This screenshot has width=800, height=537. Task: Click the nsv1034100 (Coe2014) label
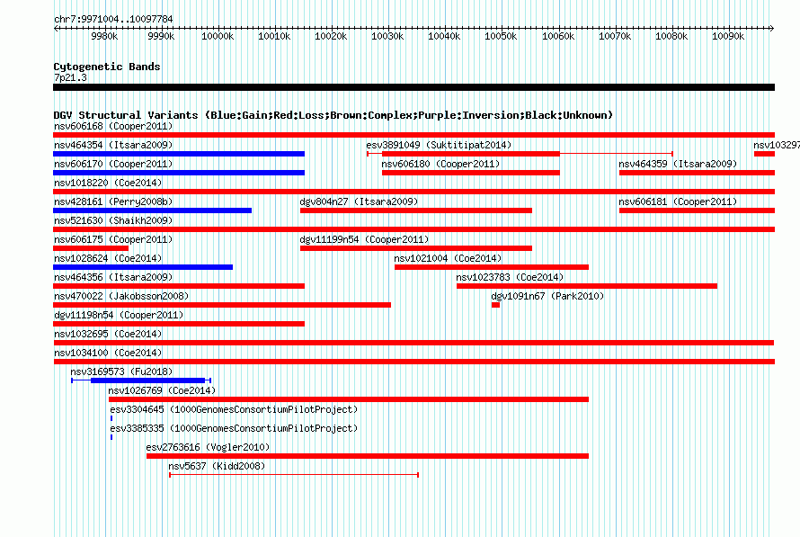(108, 353)
